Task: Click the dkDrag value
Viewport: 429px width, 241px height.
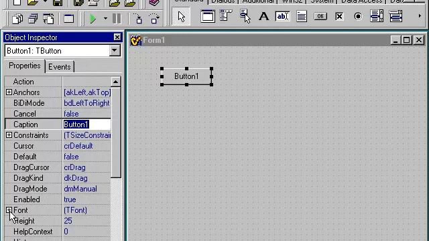Action: [x=76, y=178]
